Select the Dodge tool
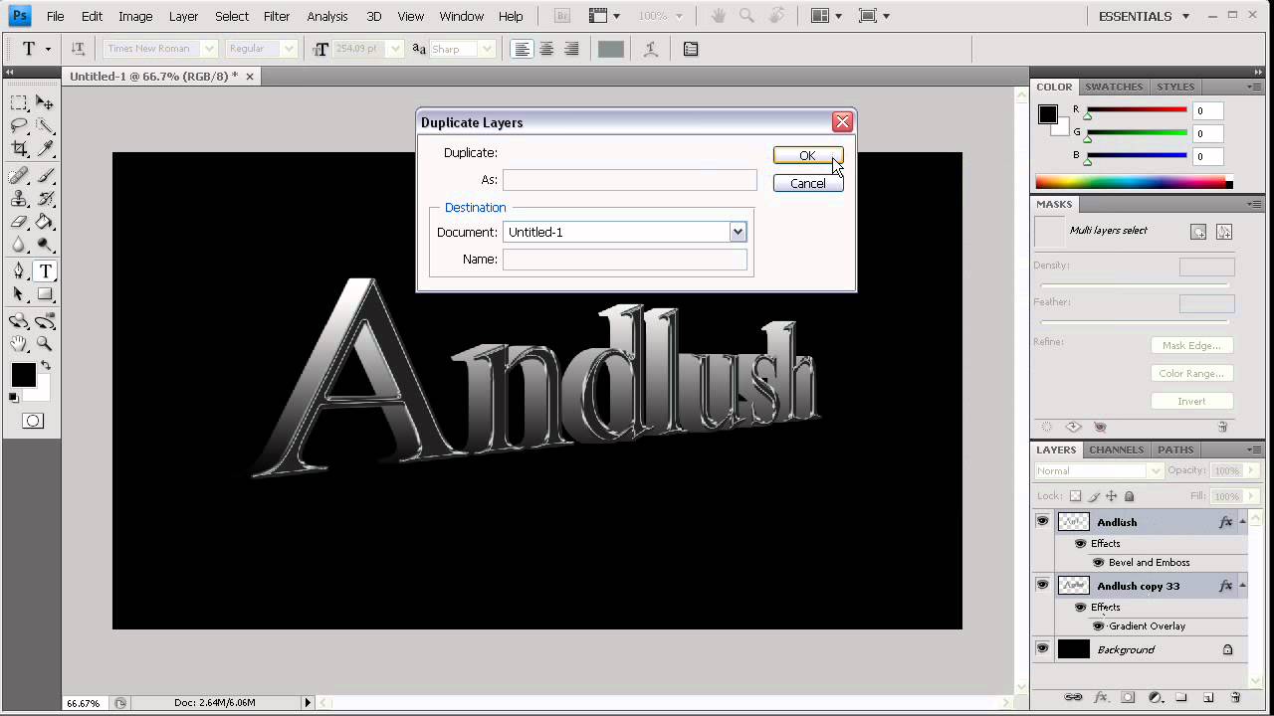 pyautogui.click(x=45, y=245)
